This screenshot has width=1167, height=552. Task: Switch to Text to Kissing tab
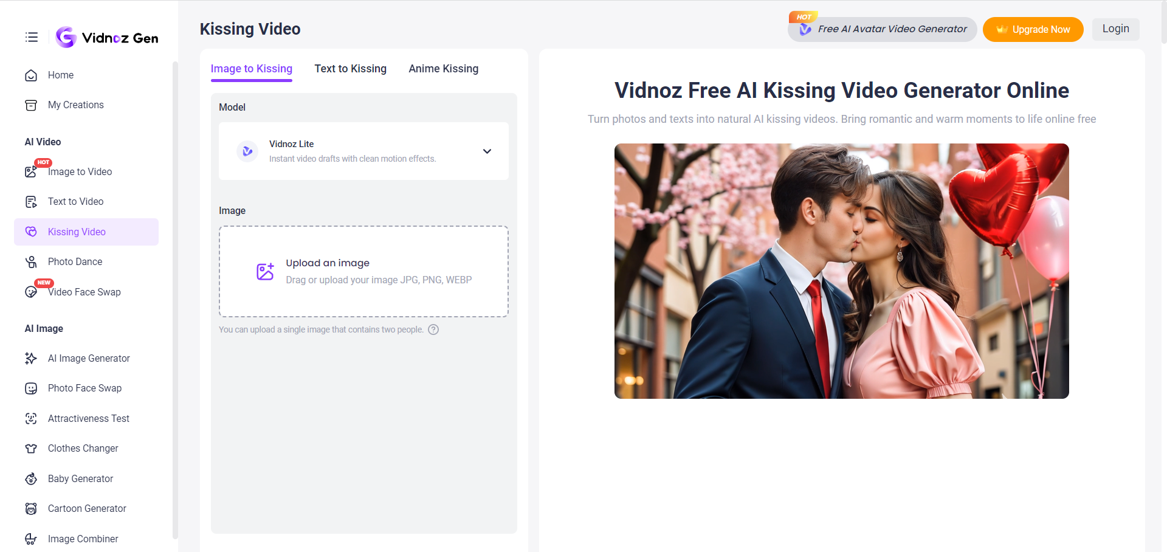pos(351,69)
